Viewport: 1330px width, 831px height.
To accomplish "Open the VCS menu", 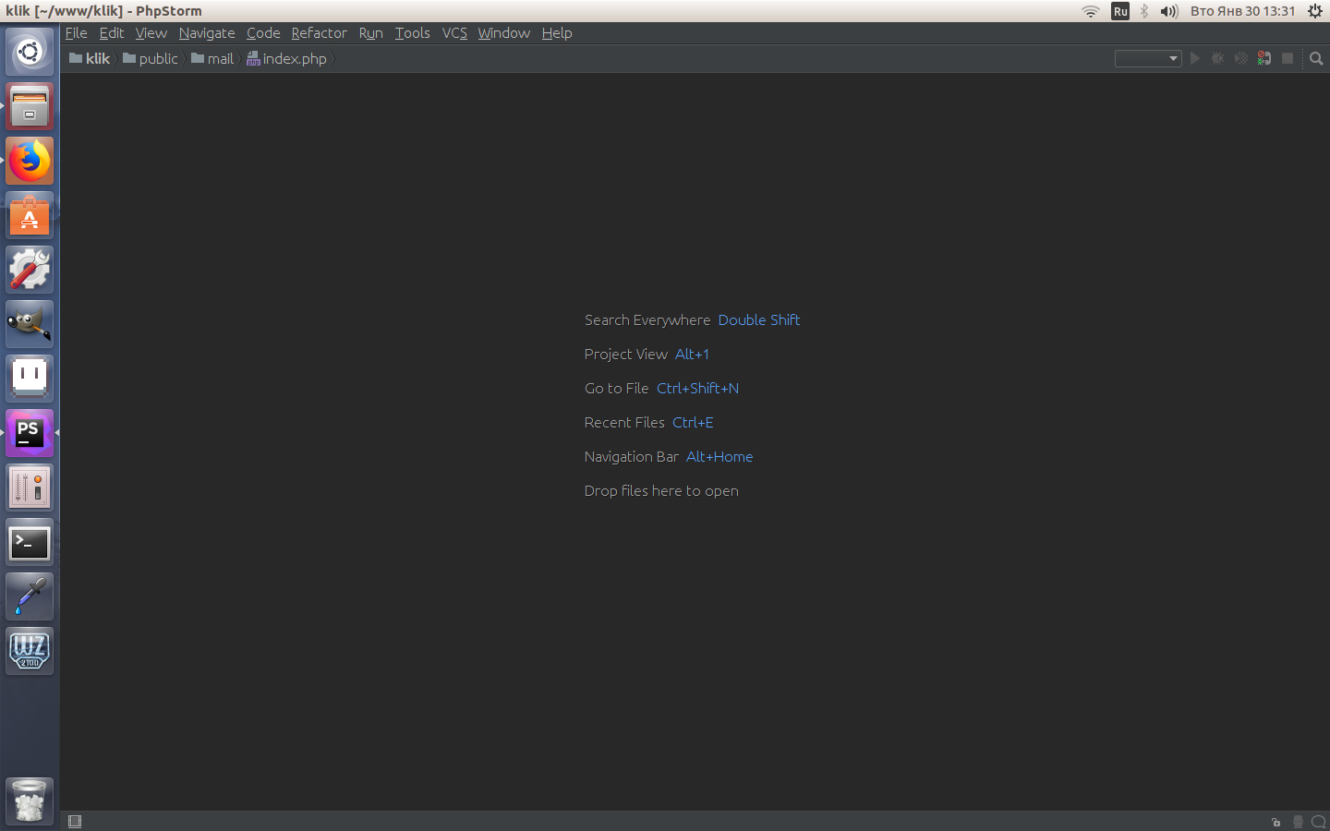I will pos(454,33).
